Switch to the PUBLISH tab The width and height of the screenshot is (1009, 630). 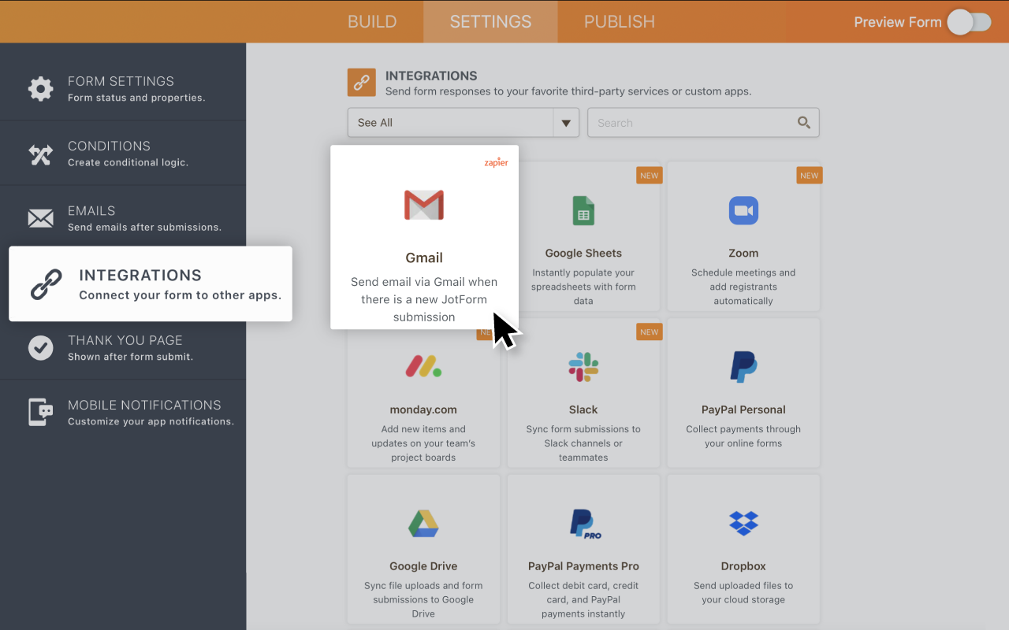click(x=619, y=21)
